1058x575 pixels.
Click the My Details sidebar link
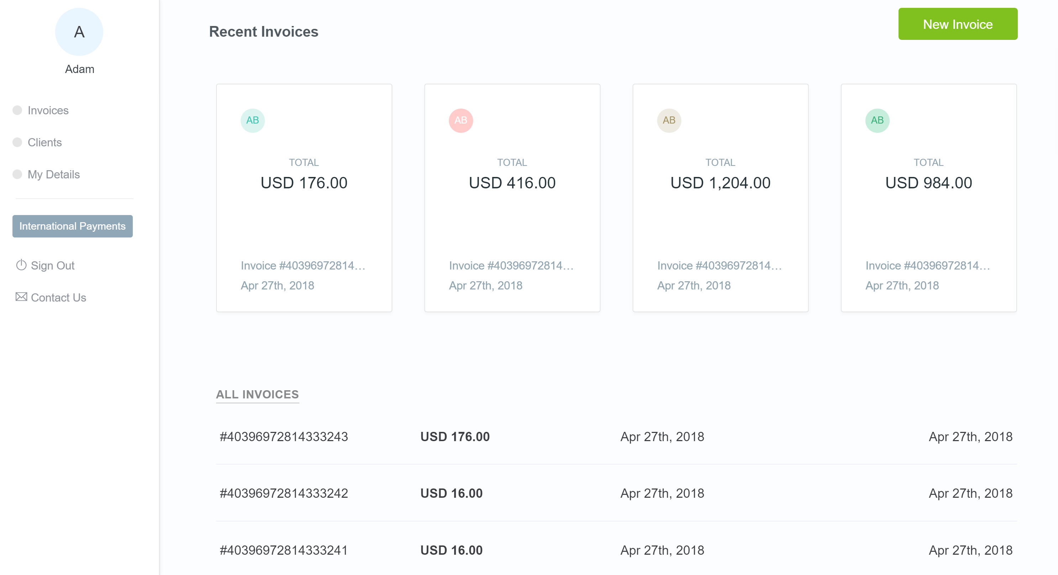(53, 173)
